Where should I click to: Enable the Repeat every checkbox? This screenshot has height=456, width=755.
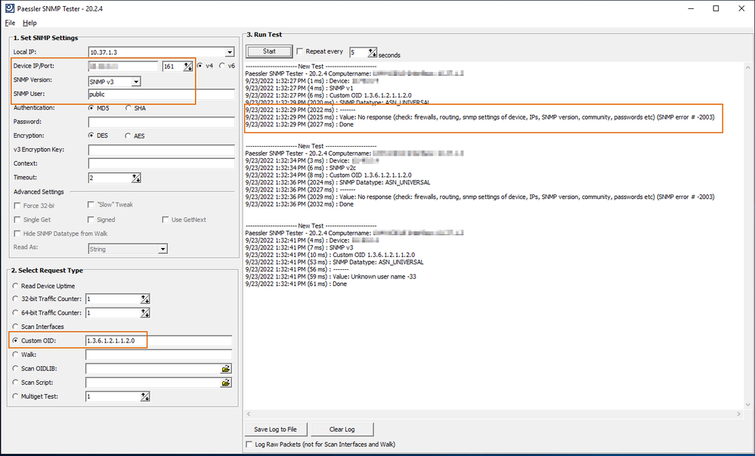pyautogui.click(x=301, y=52)
